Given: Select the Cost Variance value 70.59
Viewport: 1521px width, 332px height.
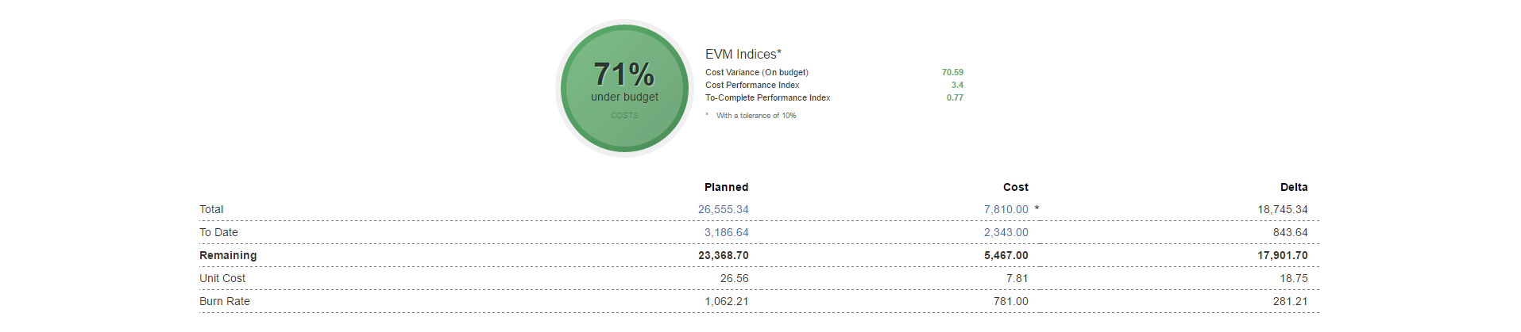Looking at the screenshot, I should [952, 73].
